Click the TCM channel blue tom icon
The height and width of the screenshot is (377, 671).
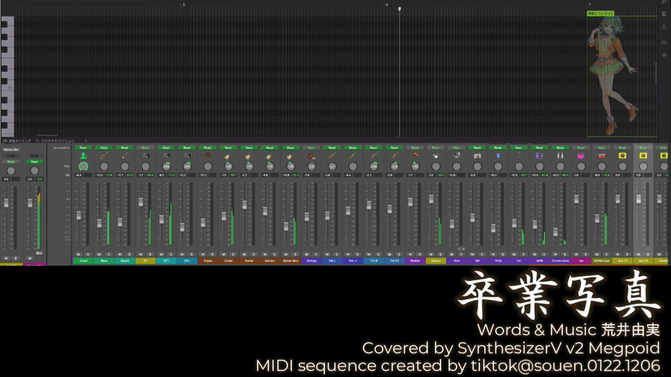click(498, 156)
